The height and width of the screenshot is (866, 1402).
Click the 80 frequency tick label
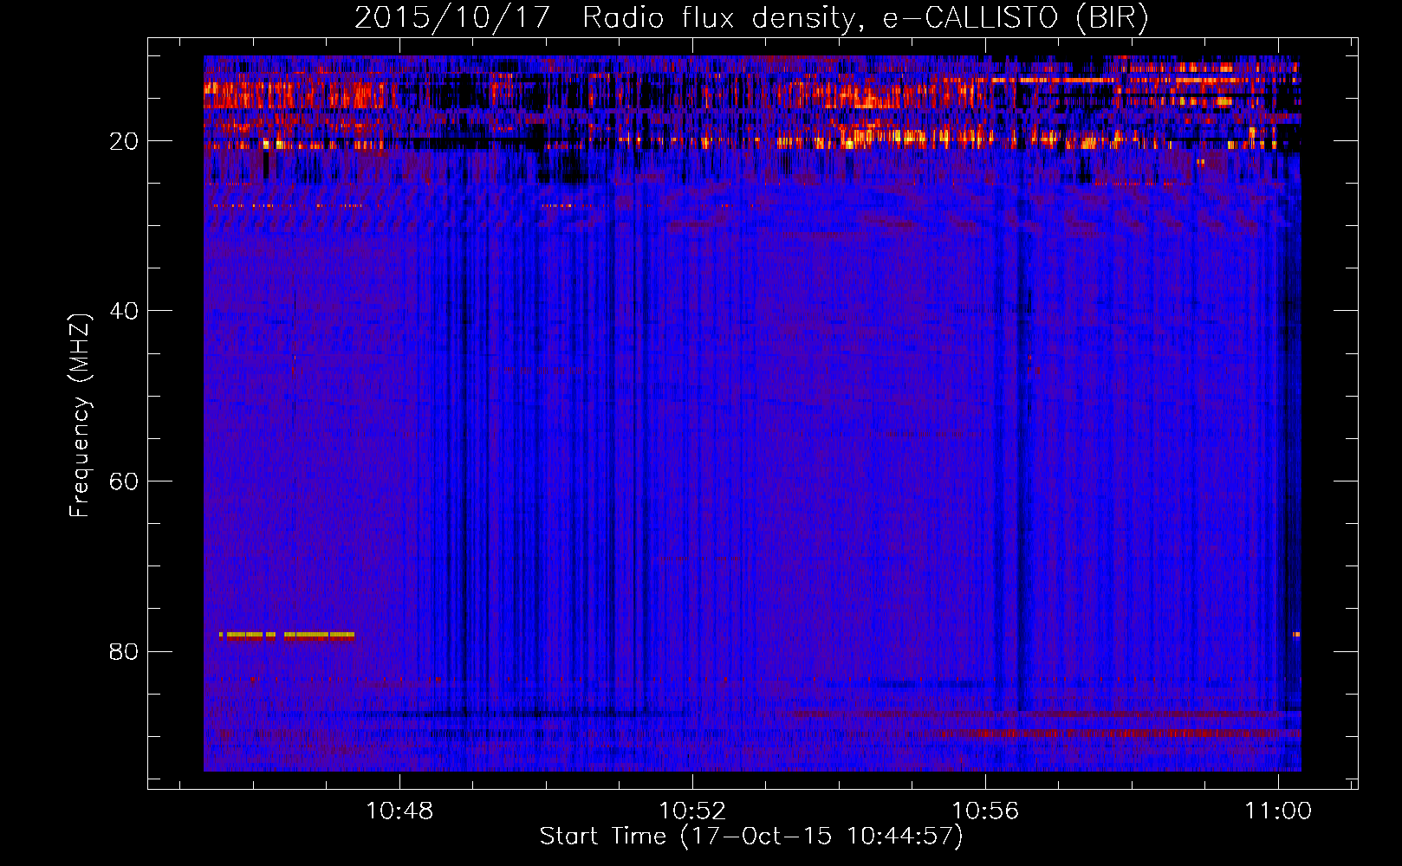coord(124,651)
